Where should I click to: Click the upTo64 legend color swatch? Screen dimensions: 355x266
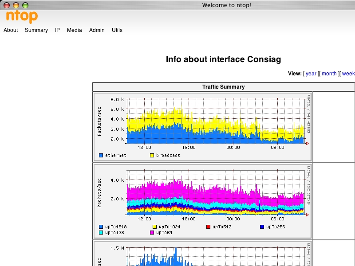coord(152,232)
